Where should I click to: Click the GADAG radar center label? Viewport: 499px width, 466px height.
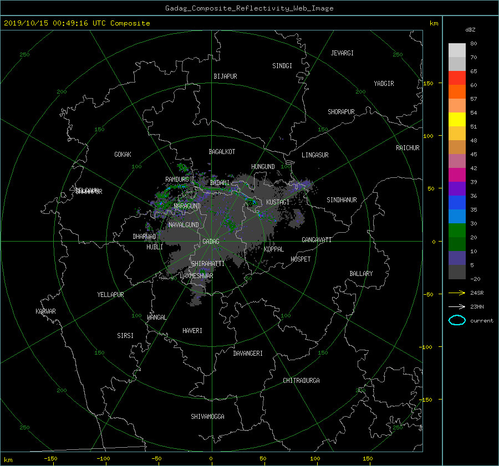tap(211, 242)
